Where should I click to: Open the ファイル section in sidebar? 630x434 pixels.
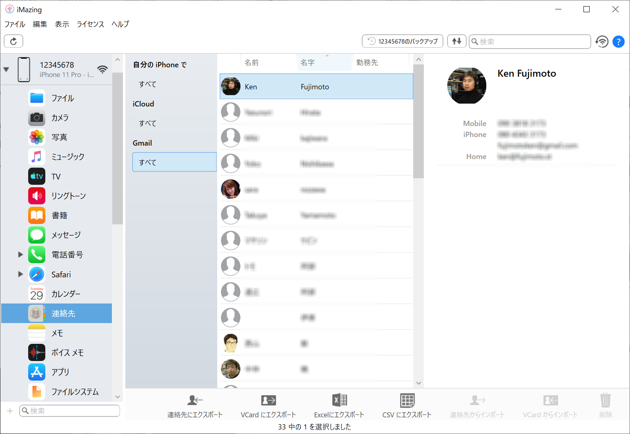click(x=56, y=98)
